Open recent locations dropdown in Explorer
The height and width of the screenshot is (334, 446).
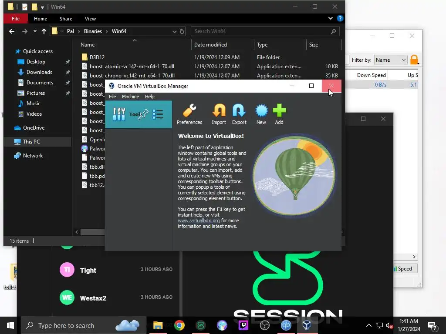[x=35, y=31]
